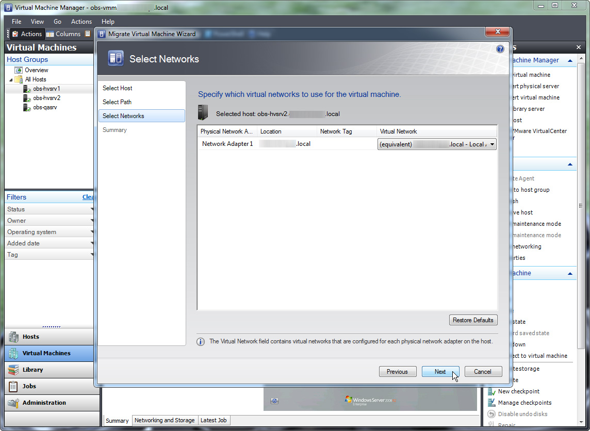Click the Restore Defaults button
This screenshot has width=590, height=431.
click(473, 320)
